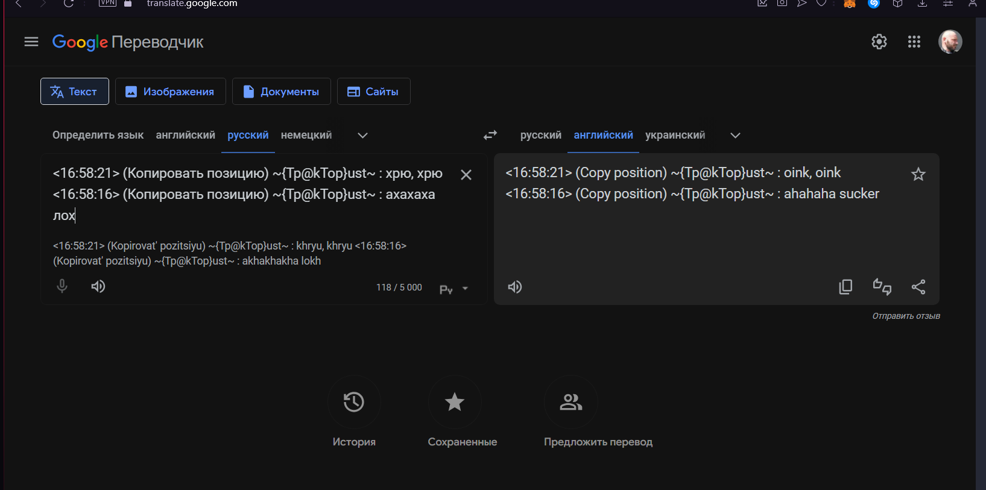
Task: Expand the source language list
Action: (x=362, y=135)
